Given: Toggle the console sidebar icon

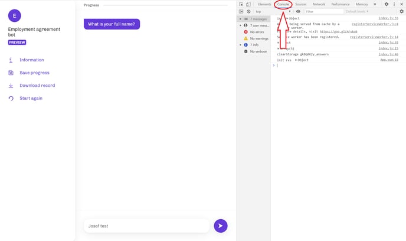Looking at the screenshot, I should click(241, 11).
